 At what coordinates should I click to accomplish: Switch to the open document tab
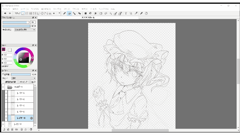click(88, 18)
